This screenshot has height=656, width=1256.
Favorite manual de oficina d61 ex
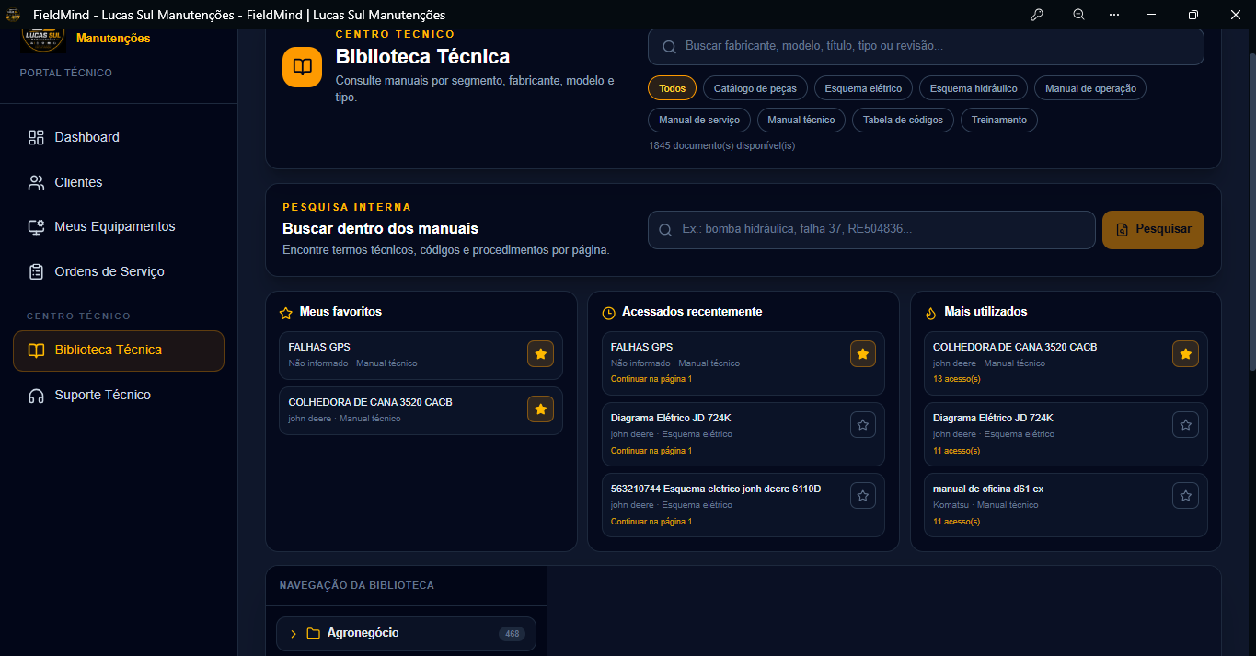pyautogui.click(x=1185, y=496)
